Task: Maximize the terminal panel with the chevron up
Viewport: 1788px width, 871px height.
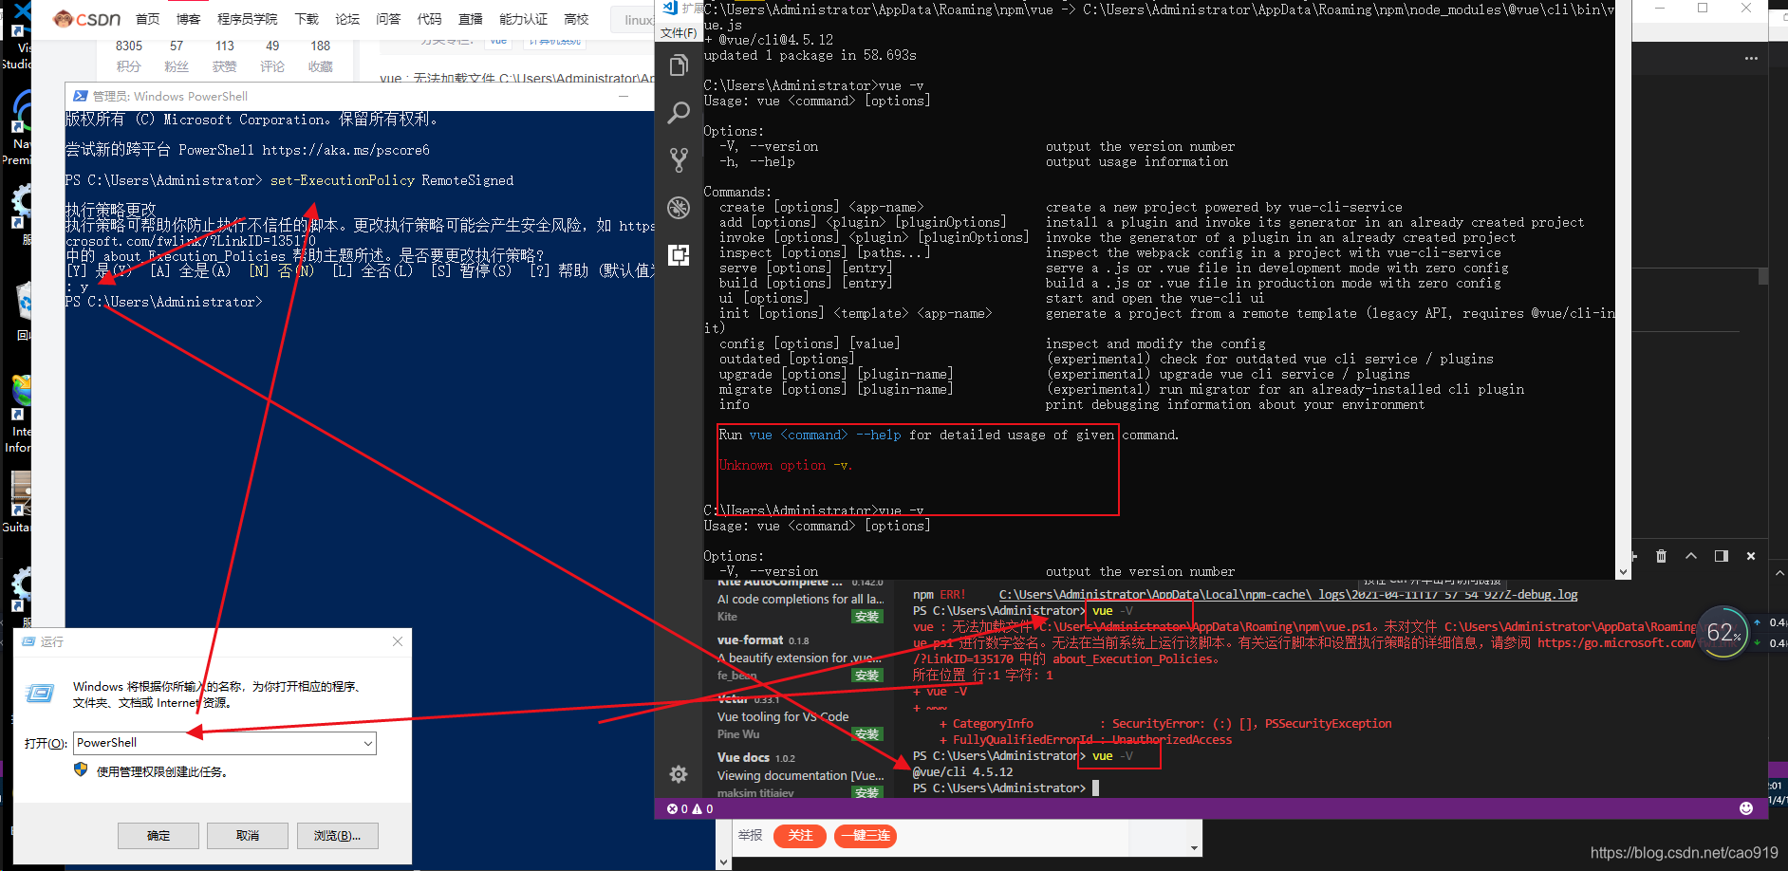Action: [x=1691, y=556]
